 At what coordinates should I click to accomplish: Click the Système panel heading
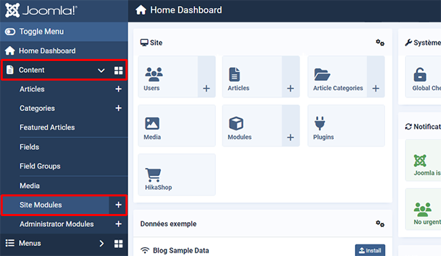click(x=423, y=43)
